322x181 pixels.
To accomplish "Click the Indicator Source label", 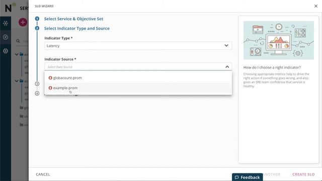I will [x=60, y=59].
